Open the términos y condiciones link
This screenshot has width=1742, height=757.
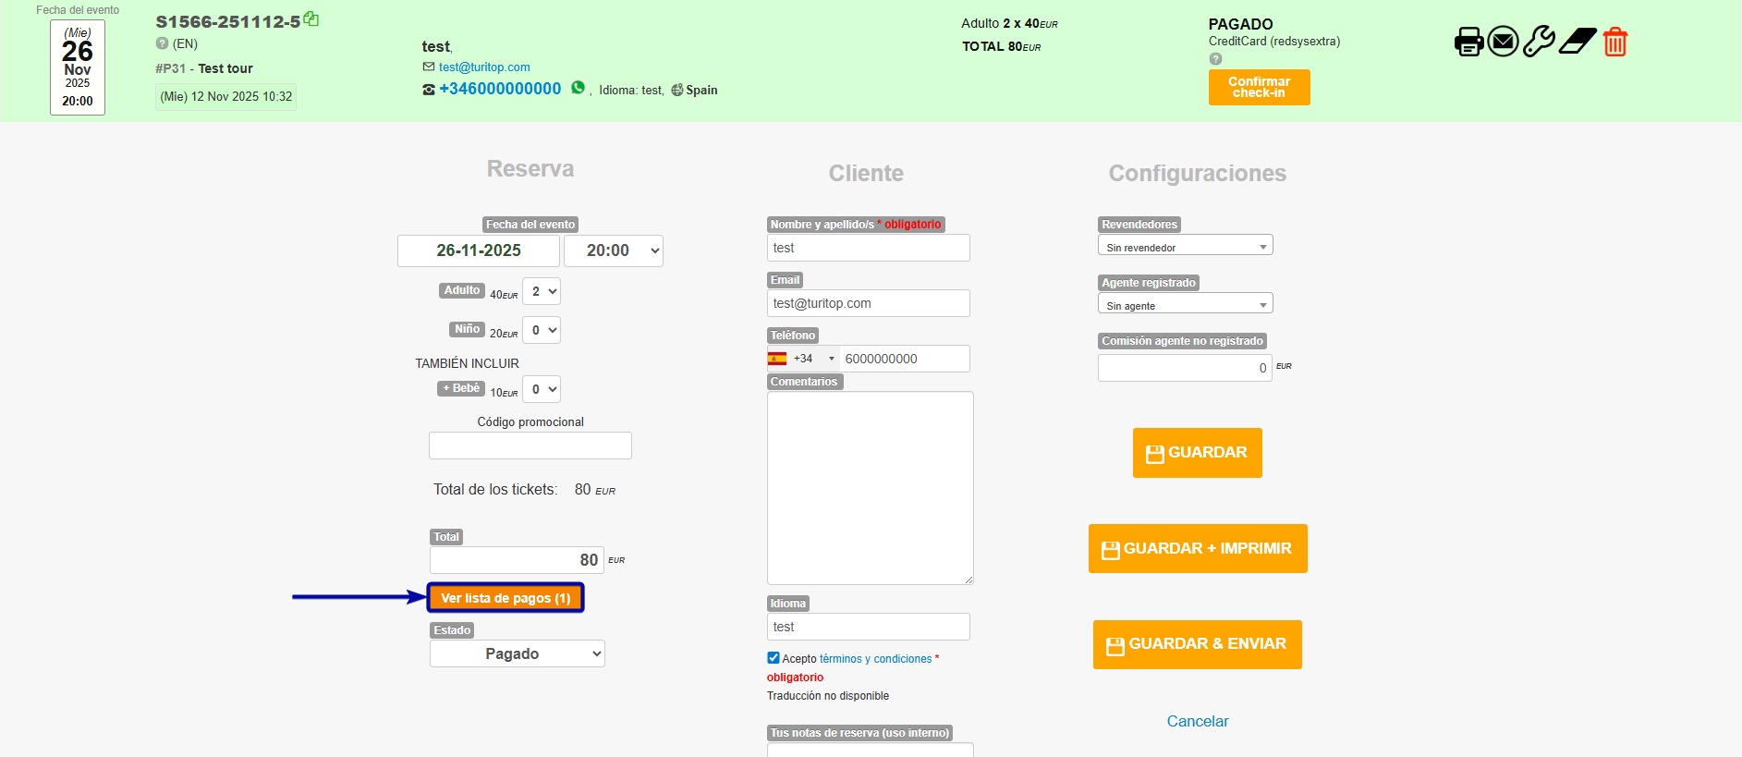(875, 659)
